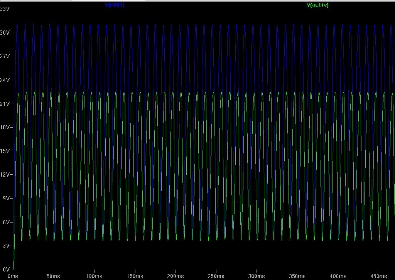Click the 0ms time axis label

(x=13, y=276)
